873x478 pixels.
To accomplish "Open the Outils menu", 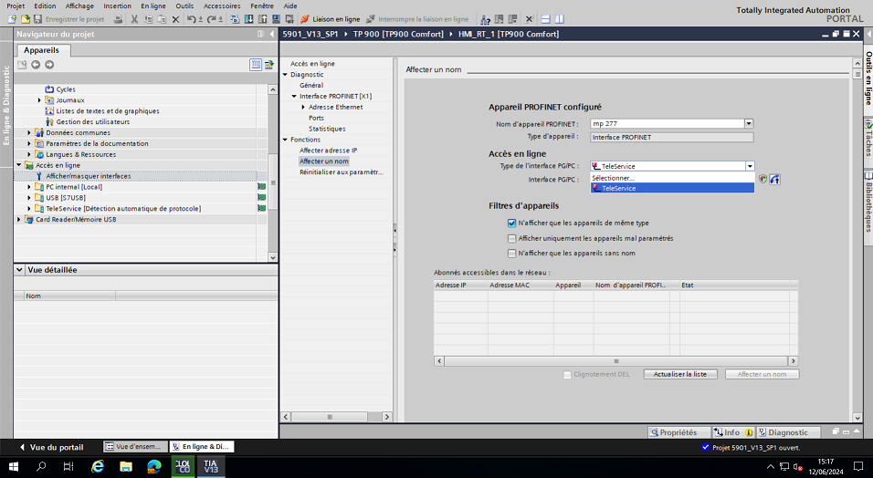I will click(x=184, y=5).
